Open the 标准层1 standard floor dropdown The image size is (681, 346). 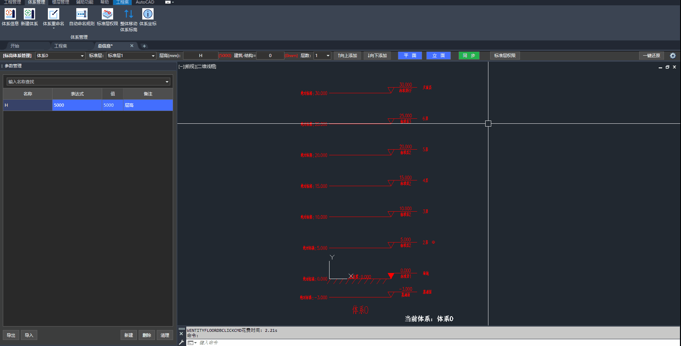153,56
